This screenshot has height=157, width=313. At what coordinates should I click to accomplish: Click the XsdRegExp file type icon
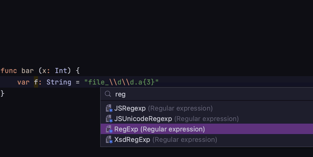click(x=109, y=140)
